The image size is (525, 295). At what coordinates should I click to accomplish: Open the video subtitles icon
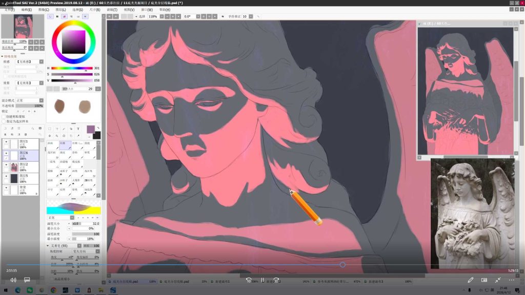pyautogui.click(x=27, y=280)
